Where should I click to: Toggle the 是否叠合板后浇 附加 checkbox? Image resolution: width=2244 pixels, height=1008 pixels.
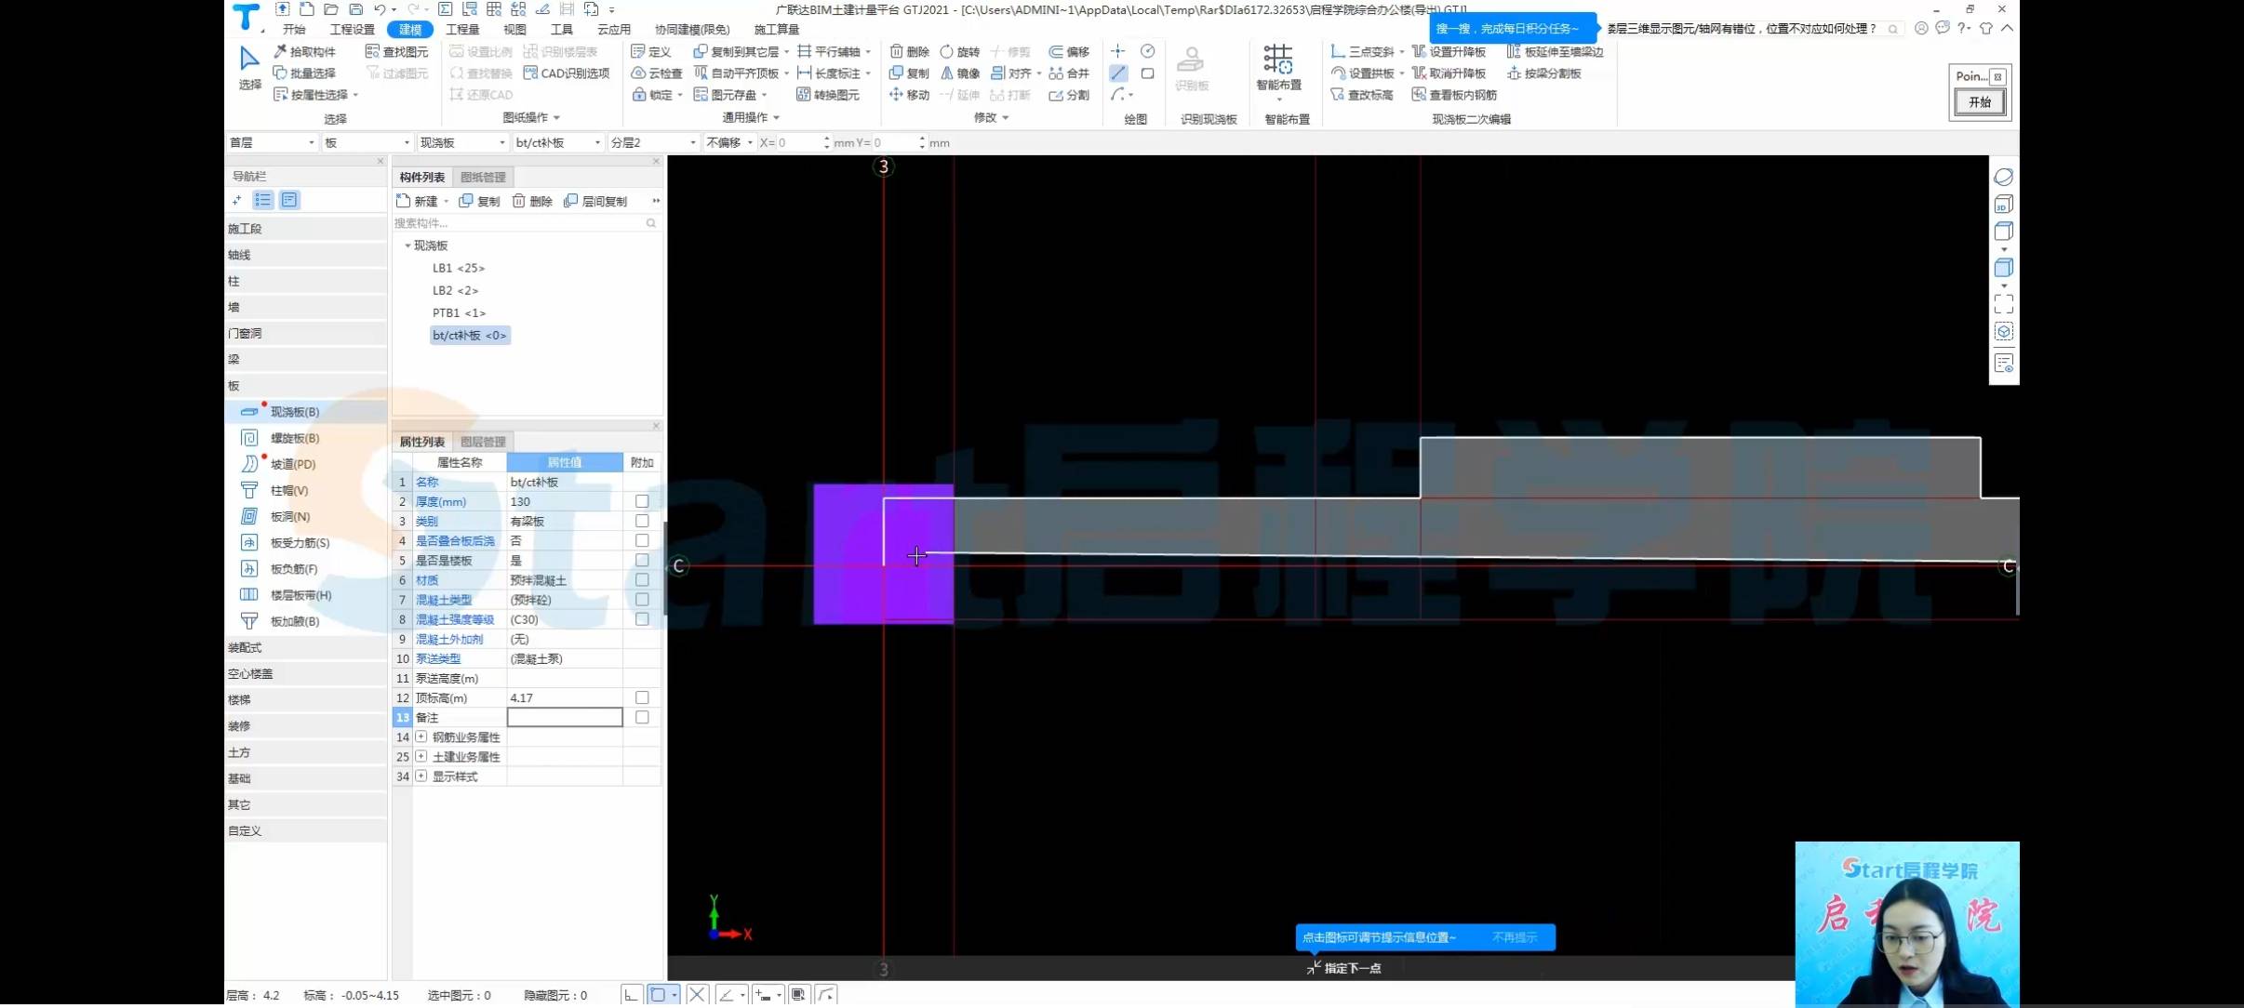coord(641,540)
